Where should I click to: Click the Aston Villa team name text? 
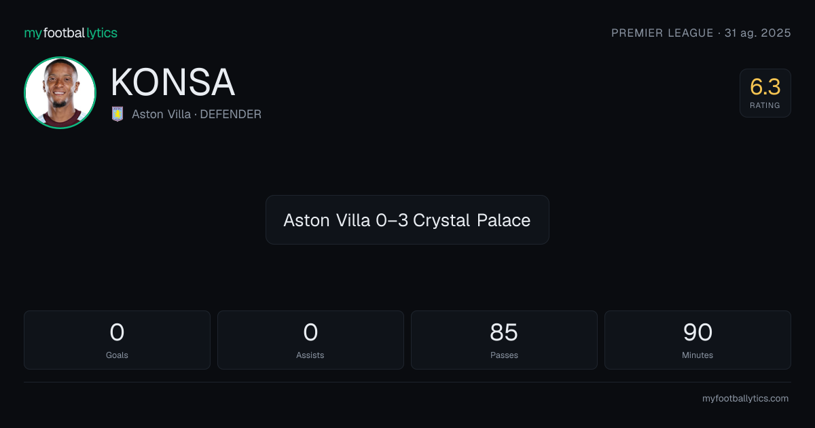pyautogui.click(x=161, y=114)
